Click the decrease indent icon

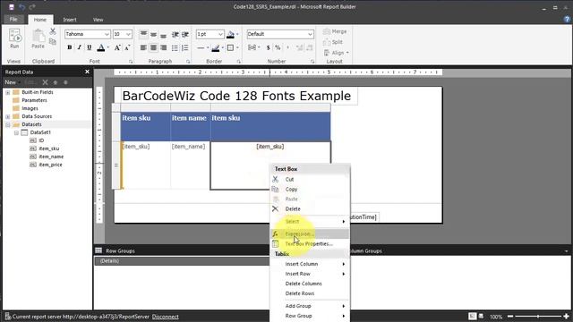175,34
